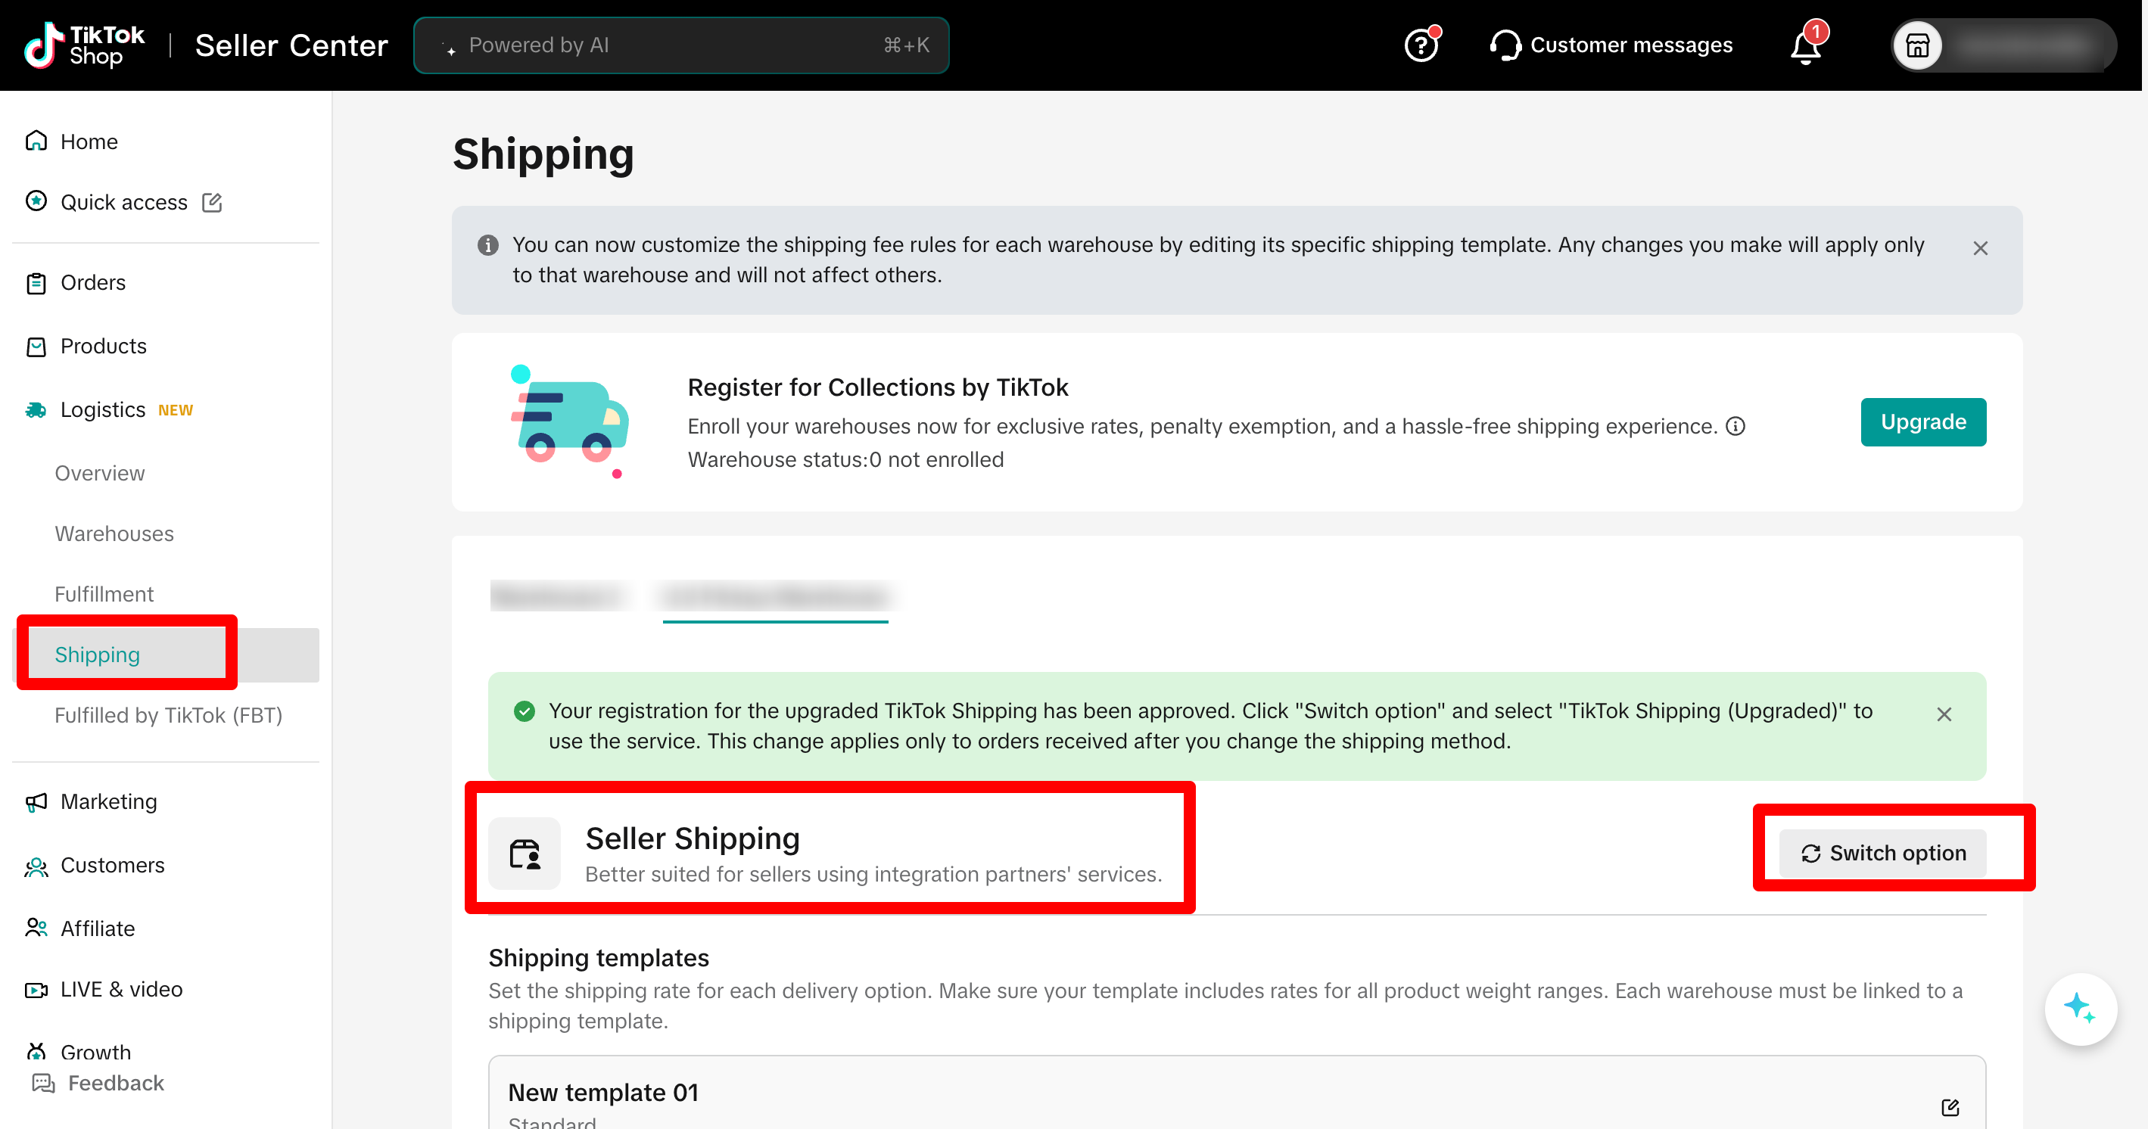Click the help question mark icon
Viewport: 2148px width, 1129px height.
pyautogui.click(x=1421, y=45)
